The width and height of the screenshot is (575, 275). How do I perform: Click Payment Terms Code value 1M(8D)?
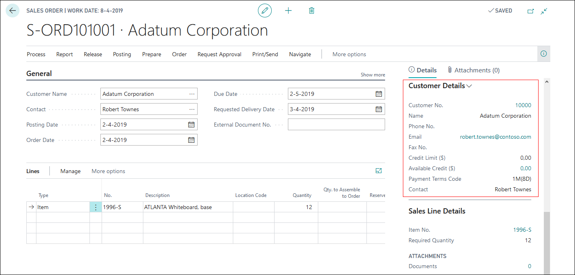click(x=522, y=179)
